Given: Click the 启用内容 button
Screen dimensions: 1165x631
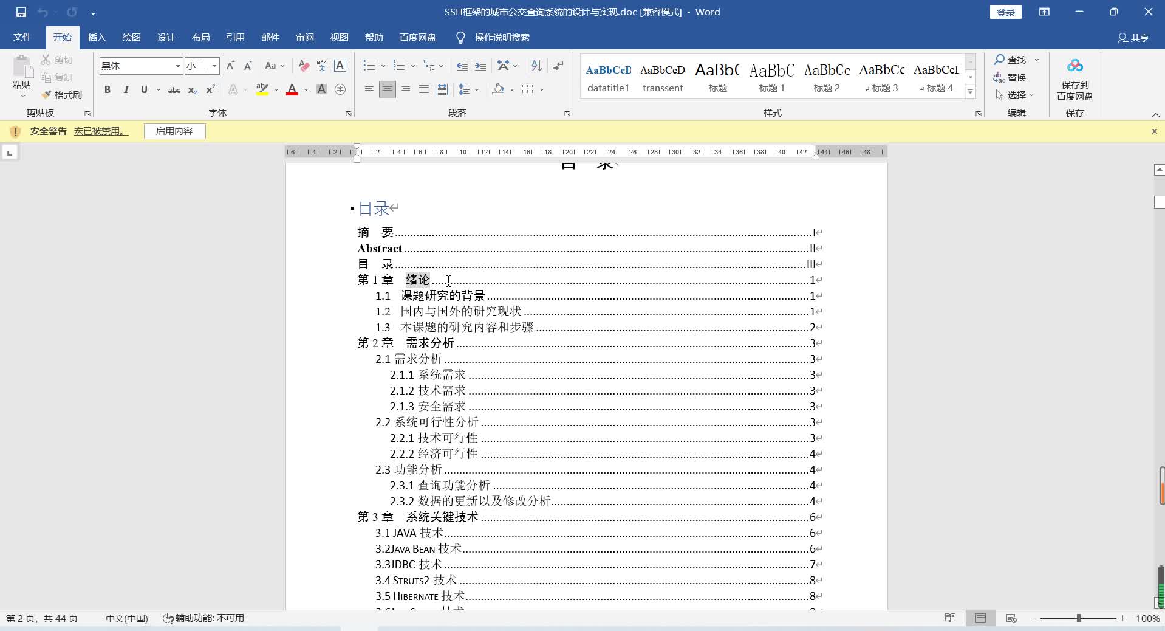Looking at the screenshot, I should point(174,131).
